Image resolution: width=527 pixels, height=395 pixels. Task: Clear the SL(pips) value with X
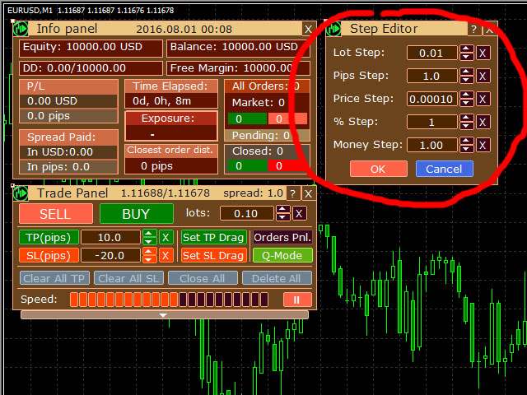click(166, 256)
